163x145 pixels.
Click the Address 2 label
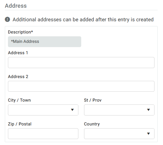coord(18,77)
